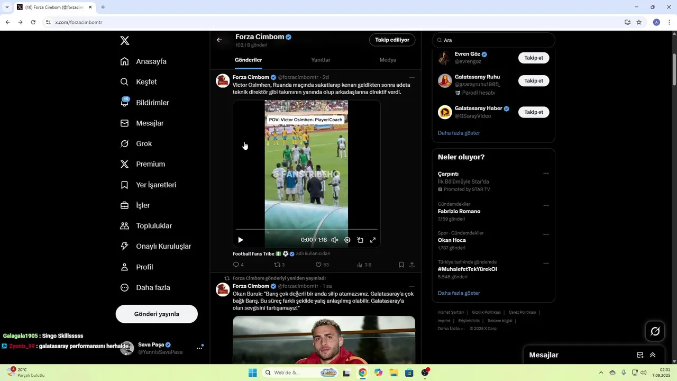
Task: Open Grok from the sidebar
Action: click(136, 144)
